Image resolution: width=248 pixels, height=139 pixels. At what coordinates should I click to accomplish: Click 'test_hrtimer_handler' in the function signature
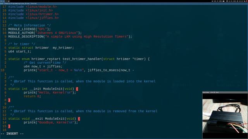(x=82, y=59)
